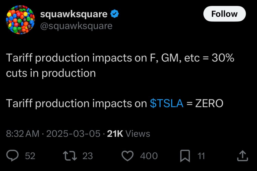Open share menu via upload icon
Screen dimensions: 257x171
coord(242,156)
